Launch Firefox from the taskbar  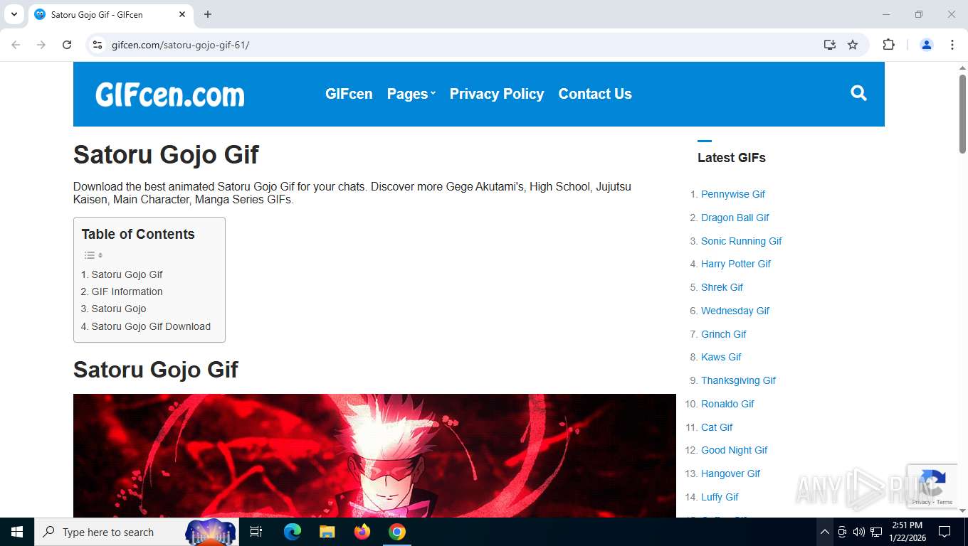click(362, 532)
